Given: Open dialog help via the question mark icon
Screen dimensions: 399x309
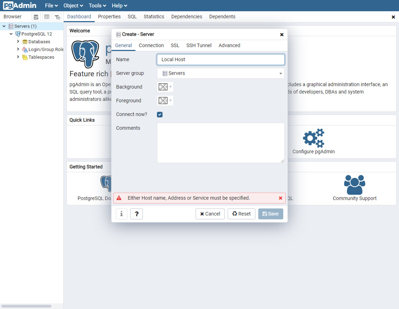Looking at the screenshot, I should (137, 214).
